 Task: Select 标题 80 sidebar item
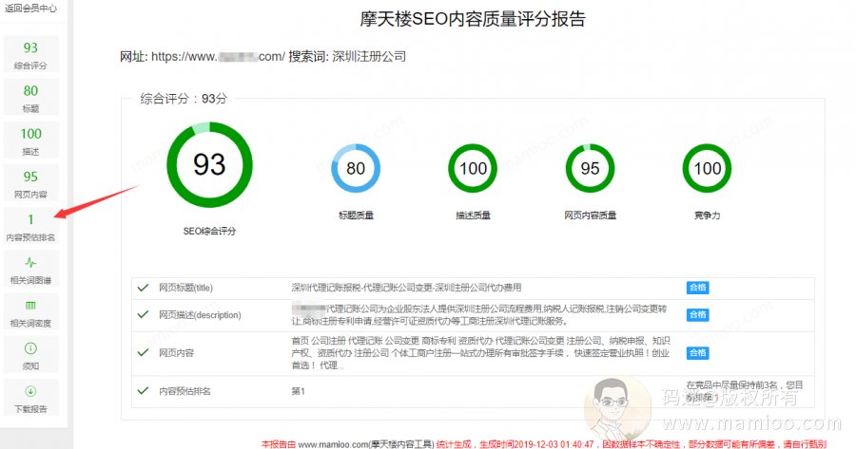30,97
